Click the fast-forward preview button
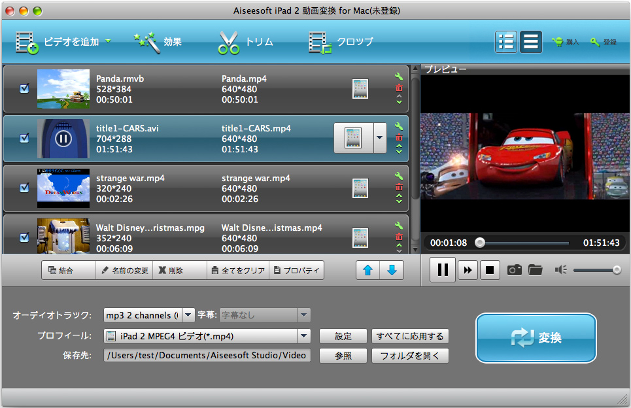The width and height of the screenshot is (631, 408). 468,270
